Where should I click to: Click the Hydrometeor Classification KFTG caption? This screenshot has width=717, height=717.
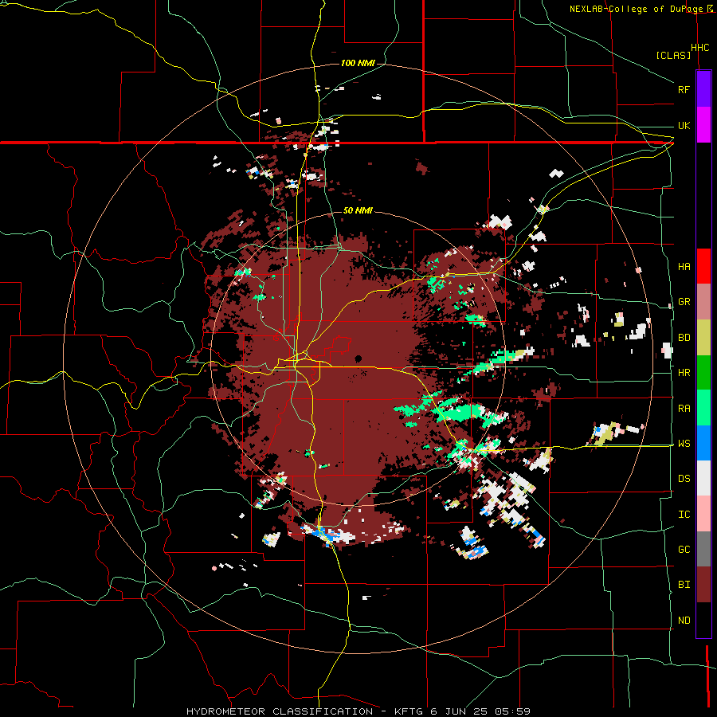(x=358, y=711)
